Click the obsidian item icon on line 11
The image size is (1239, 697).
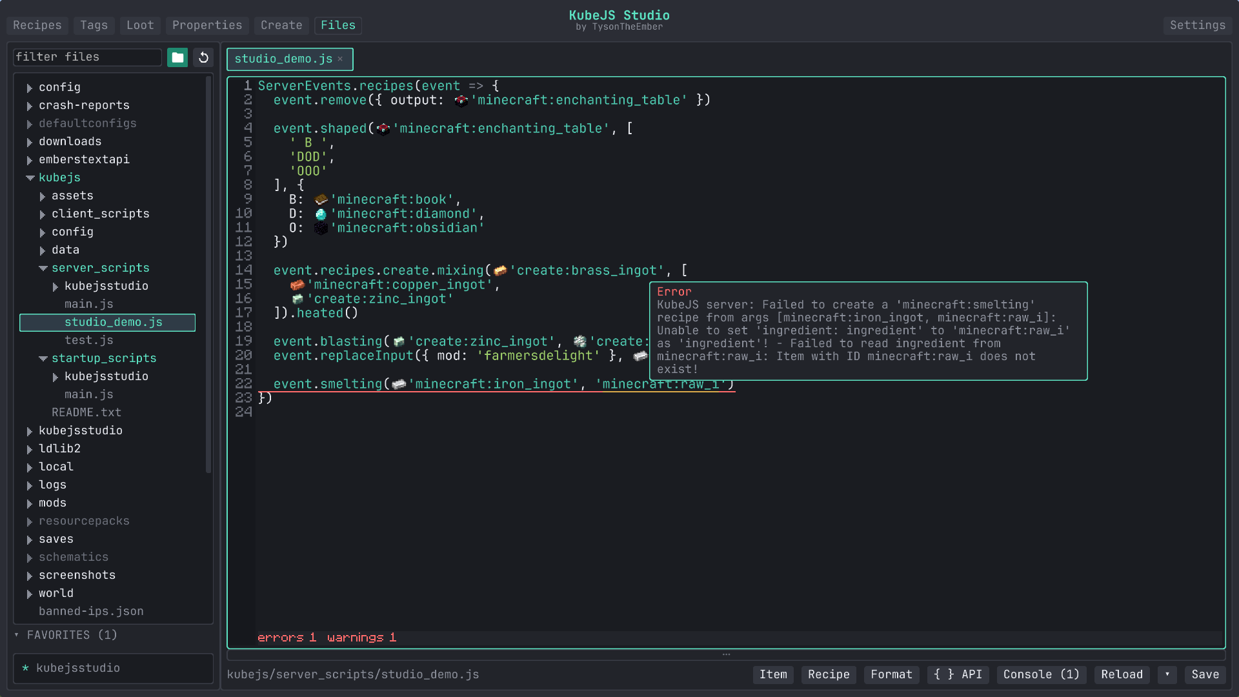(x=321, y=228)
